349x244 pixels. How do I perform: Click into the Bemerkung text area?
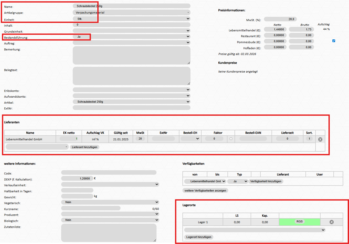click(x=131, y=55)
